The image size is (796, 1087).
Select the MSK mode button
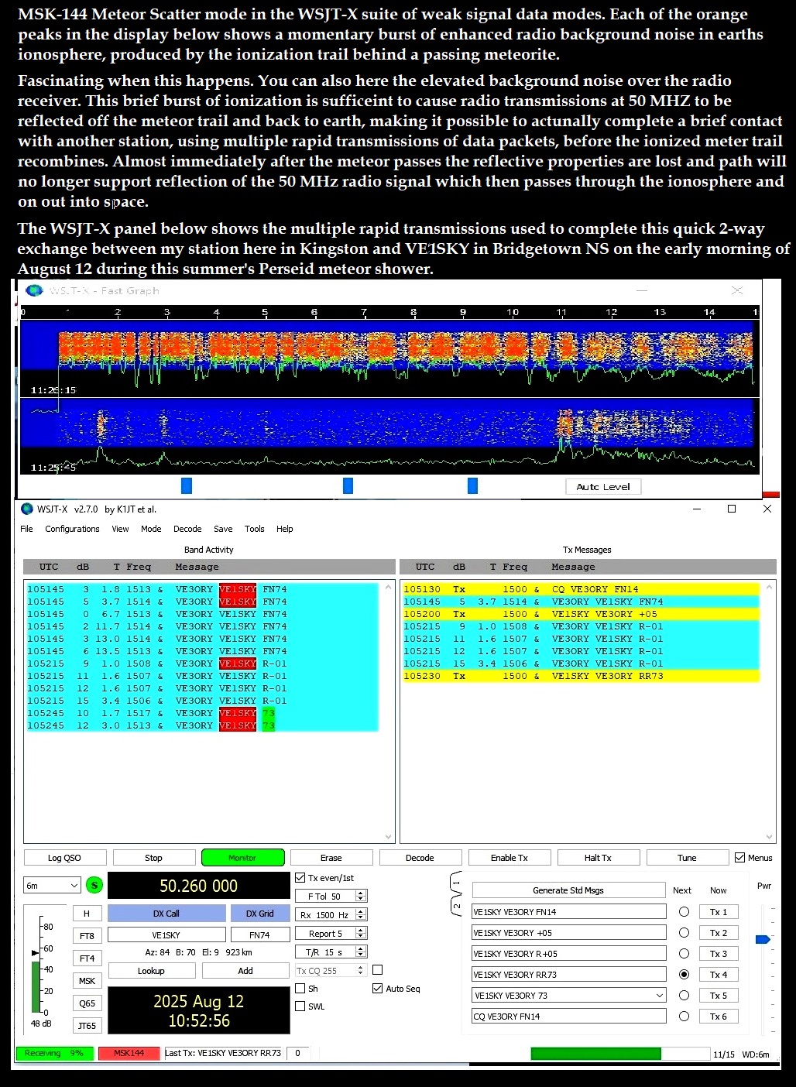coord(87,981)
